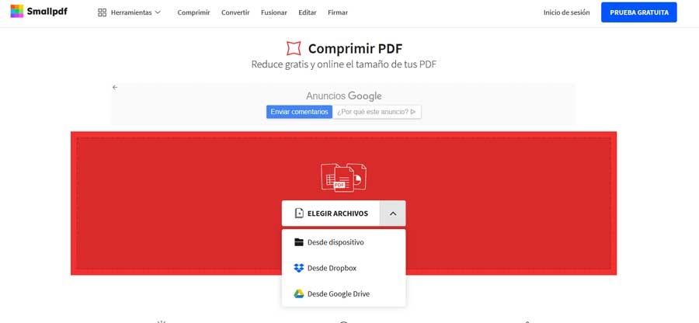This screenshot has width=699, height=323.
Task: Click the Smallpdf colorful logo icon
Action: click(17, 11)
